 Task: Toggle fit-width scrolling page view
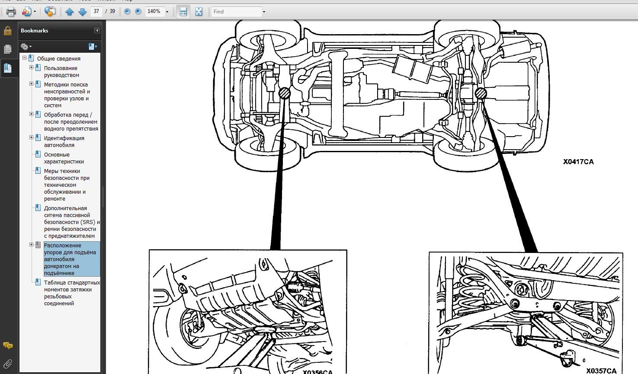point(183,12)
